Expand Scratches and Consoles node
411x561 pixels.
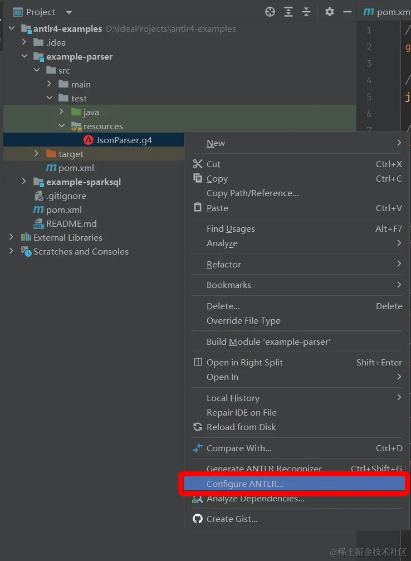pos(12,251)
